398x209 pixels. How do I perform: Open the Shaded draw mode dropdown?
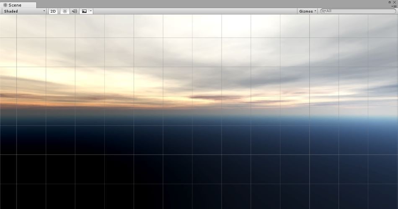(24, 11)
